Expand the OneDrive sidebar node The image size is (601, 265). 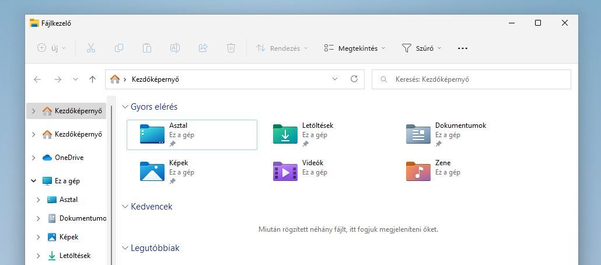pos(34,158)
